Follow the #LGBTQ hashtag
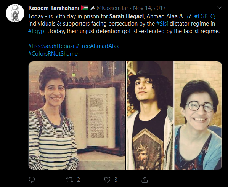Viewport: 228px width, 187px height. coord(204,16)
